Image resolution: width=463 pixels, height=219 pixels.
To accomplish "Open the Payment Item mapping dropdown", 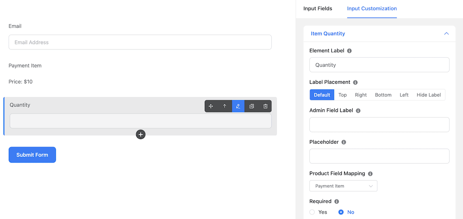I will click(343, 186).
